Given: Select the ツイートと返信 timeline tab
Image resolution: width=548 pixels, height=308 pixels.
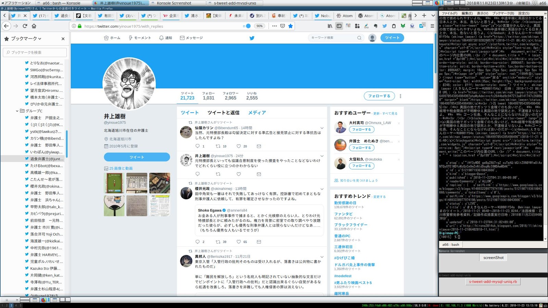Looking at the screenshot, I should 223,113.
